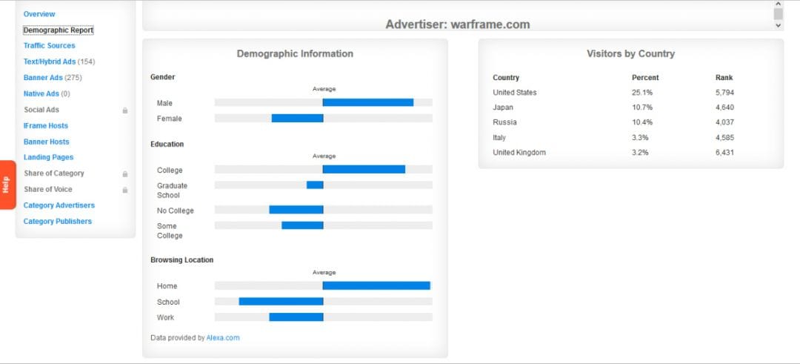Click the locked Share of Category item
Screen dimensions: 800x364
point(53,173)
